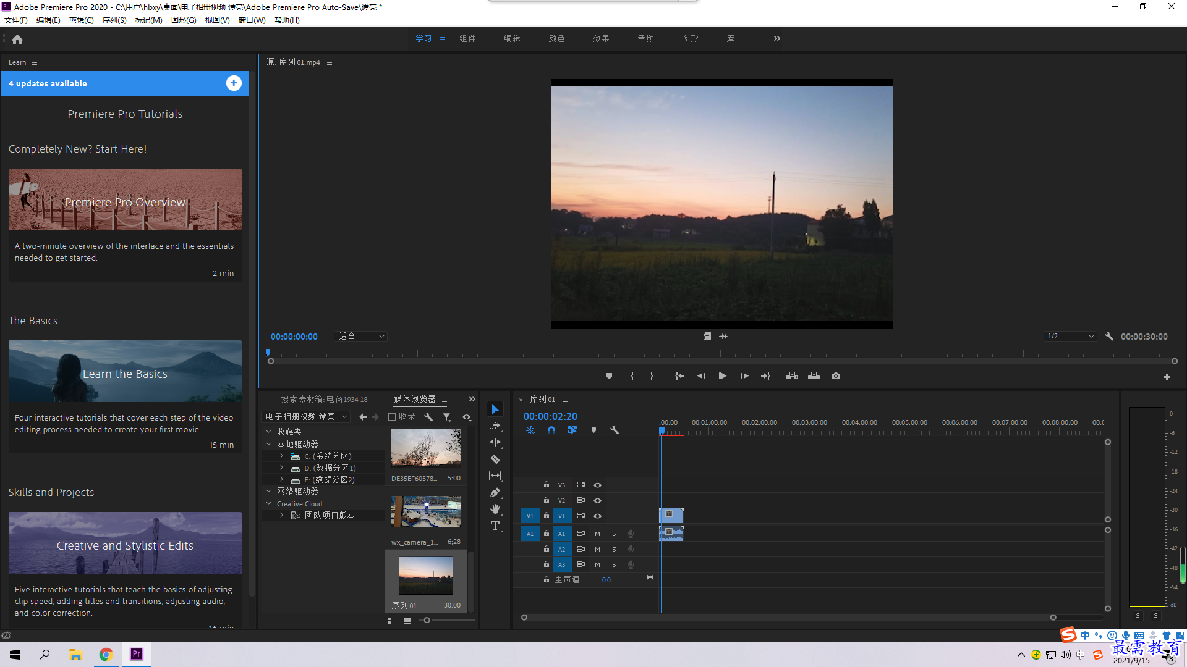Select the Hand tool
This screenshot has height=667, width=1187.
click(x=495, y=509)
